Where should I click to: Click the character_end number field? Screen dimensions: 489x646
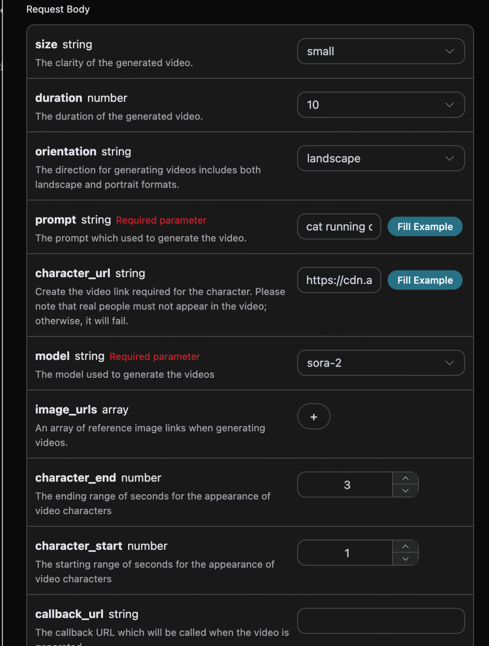coord(345,485)
